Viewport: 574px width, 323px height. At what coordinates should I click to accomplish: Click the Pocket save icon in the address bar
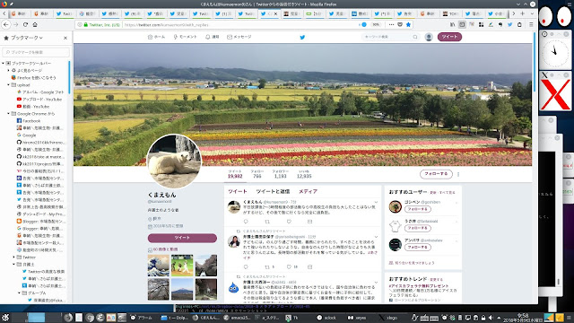400,25
